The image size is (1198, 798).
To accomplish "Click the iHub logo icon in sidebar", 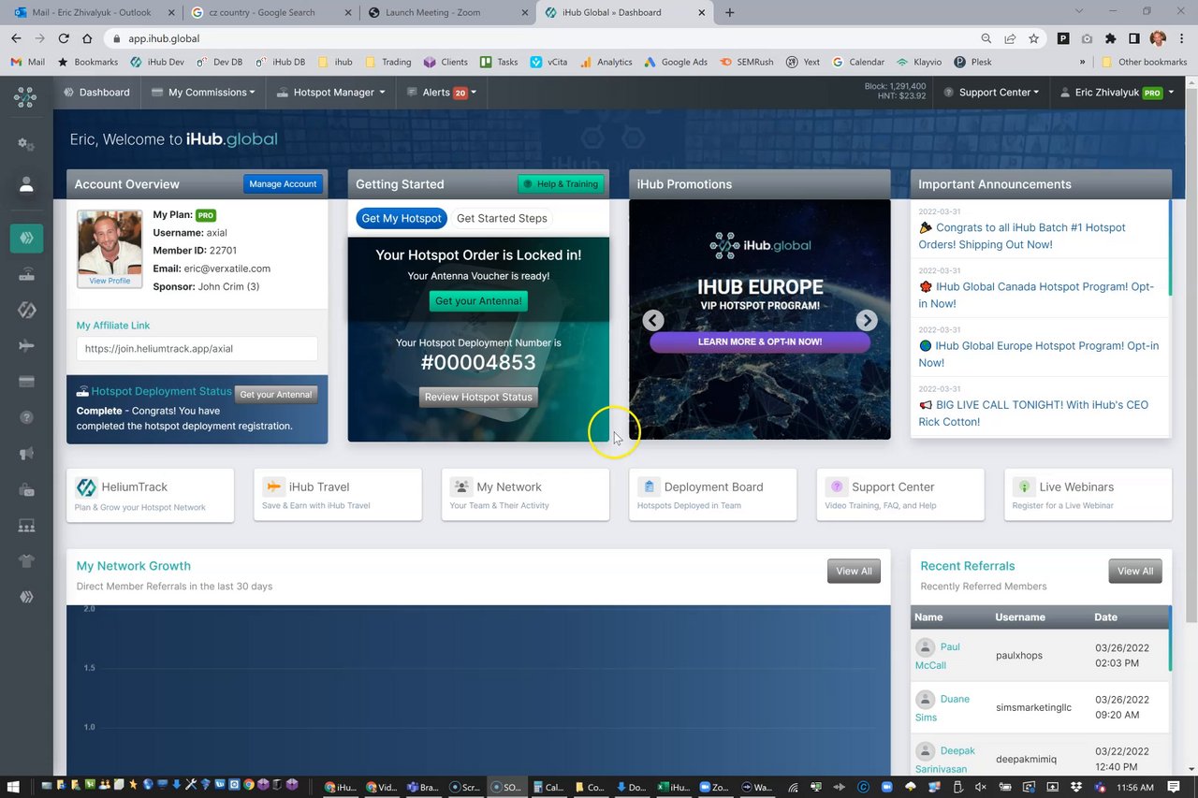I will [26, 96].
